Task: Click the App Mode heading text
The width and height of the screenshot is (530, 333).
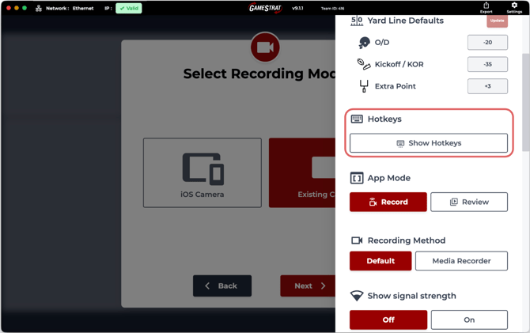Action: [x=389, y=178]
